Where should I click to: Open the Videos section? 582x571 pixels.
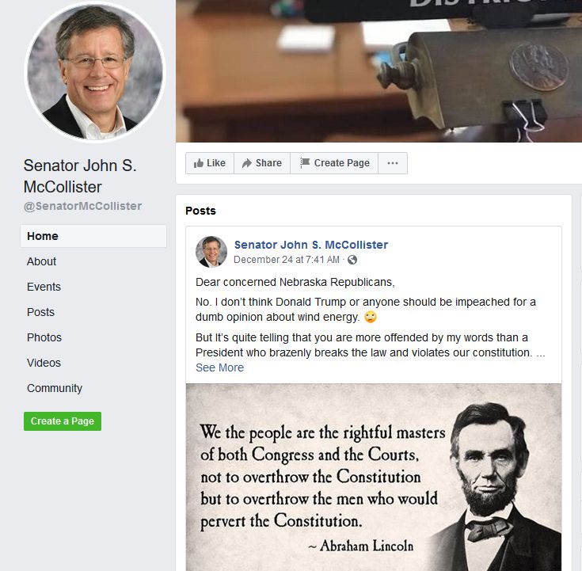click(x=44, y=363)
